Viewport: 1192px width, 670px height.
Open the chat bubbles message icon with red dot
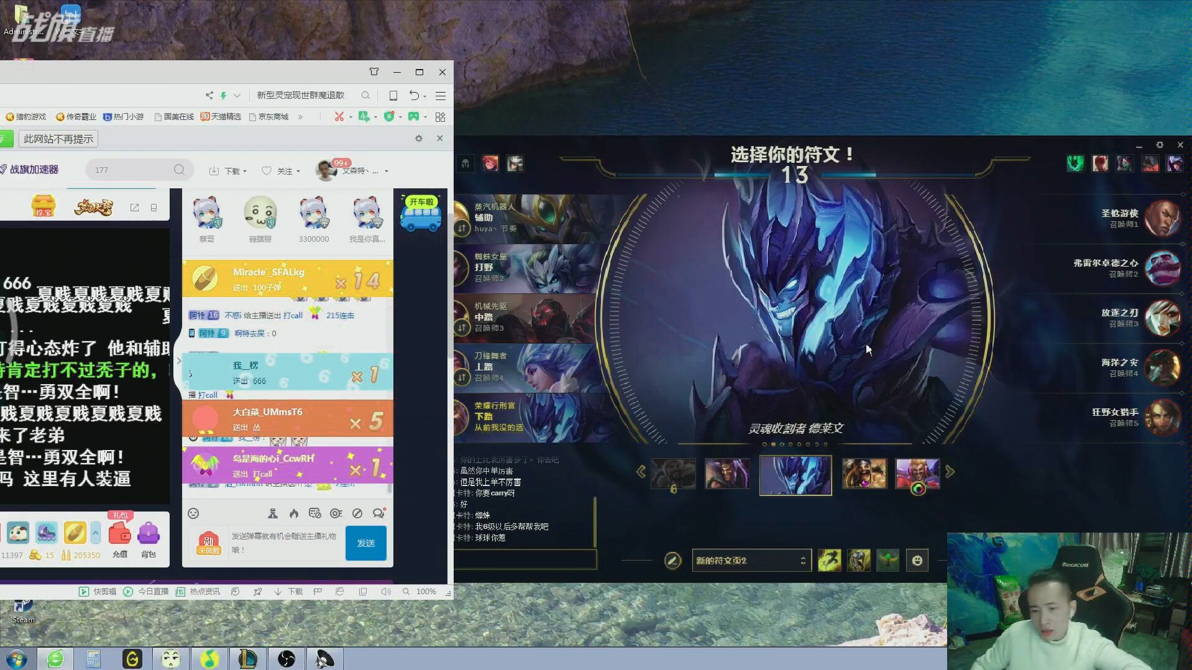tap(378, 513)
